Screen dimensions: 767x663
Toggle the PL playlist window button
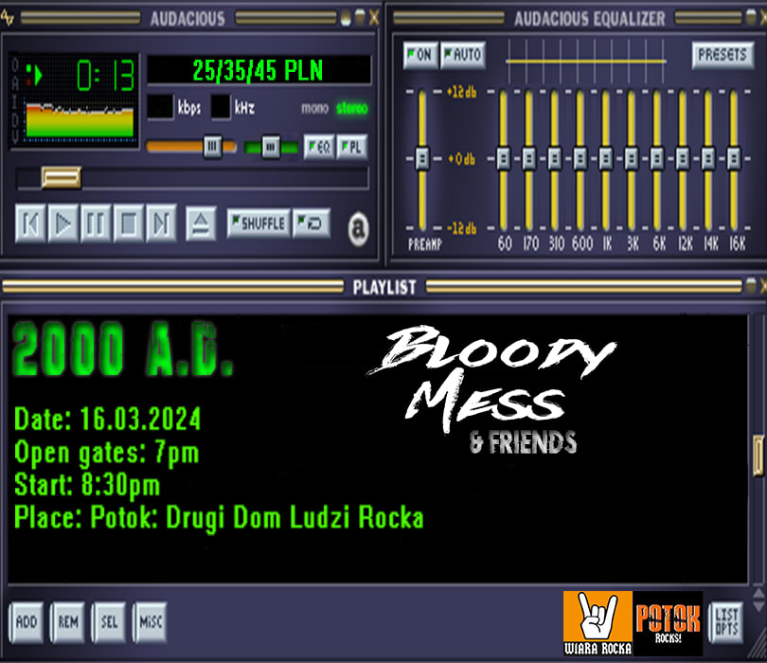[x=351, y=147]
